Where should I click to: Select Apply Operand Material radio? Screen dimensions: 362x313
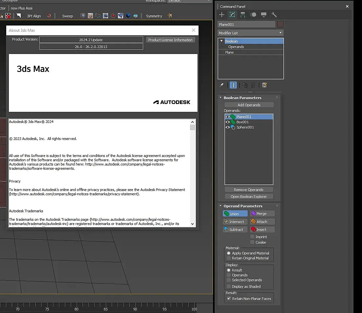229,253
